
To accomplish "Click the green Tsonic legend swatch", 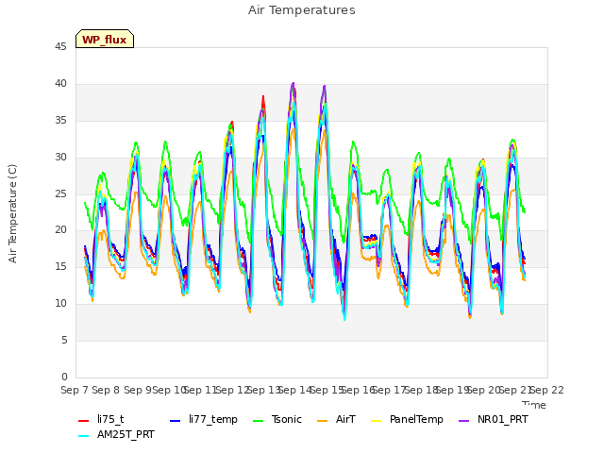I will (x=258, y=421).
